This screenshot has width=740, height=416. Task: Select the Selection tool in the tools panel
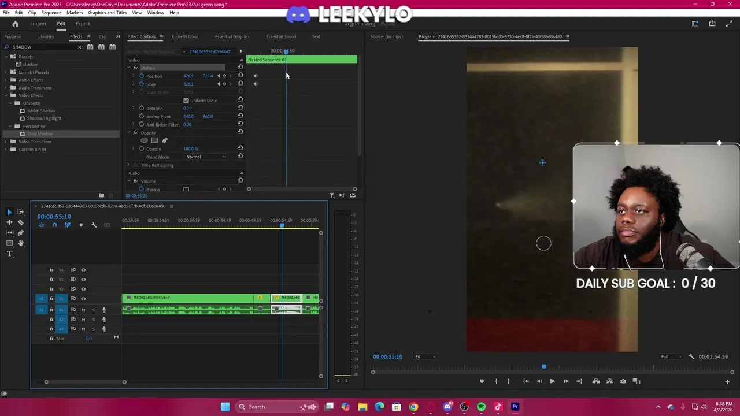(9, 212)
